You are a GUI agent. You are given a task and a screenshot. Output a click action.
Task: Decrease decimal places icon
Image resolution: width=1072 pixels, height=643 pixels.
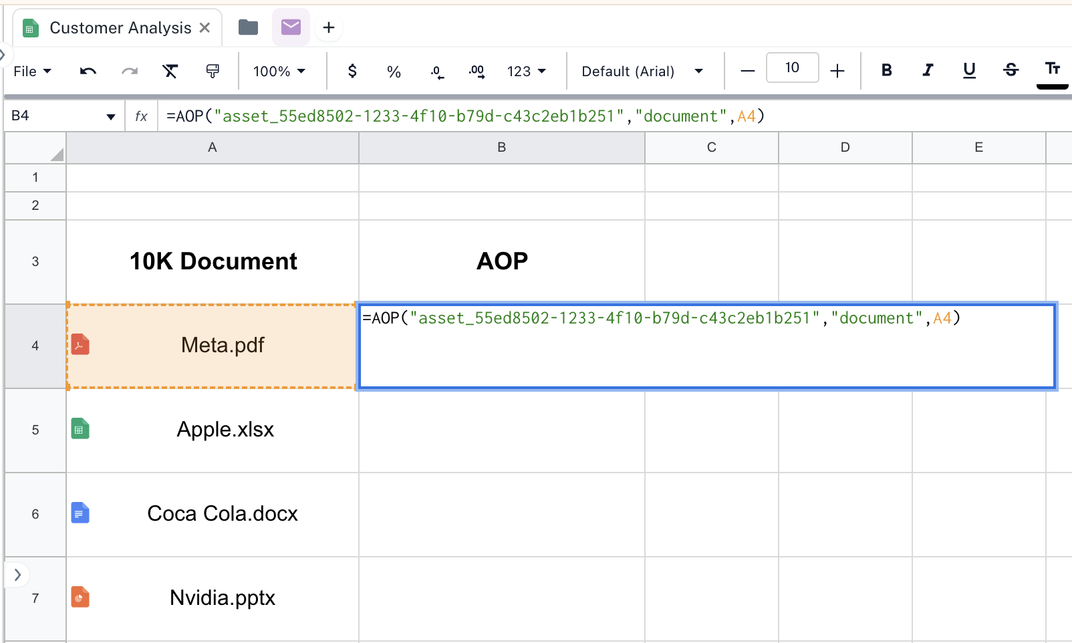[436, 72]
